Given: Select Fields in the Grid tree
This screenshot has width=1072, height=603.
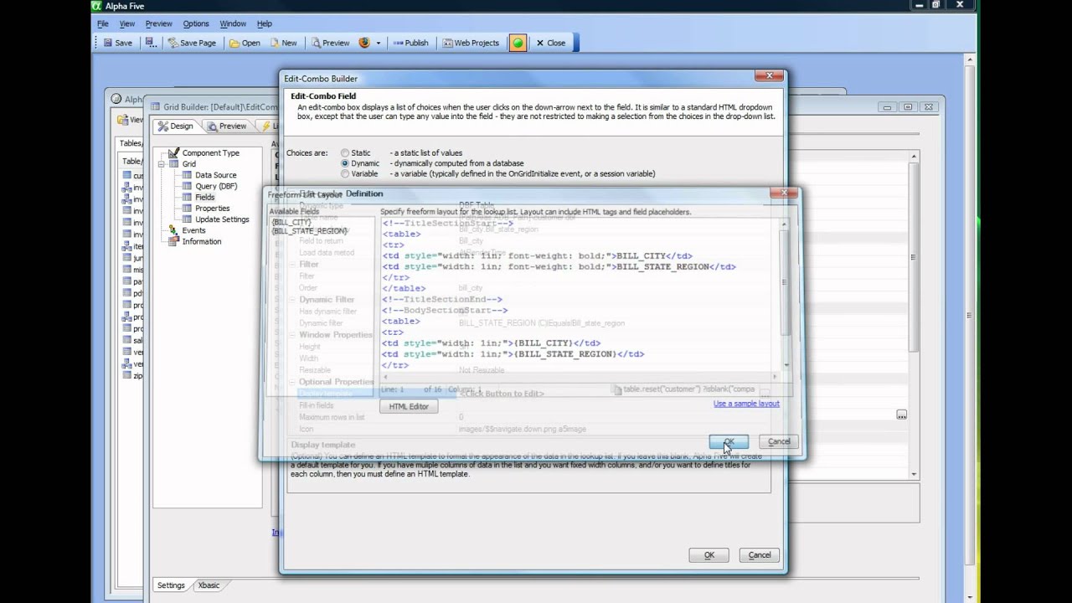Looking at the screenshot, I should point(204,197).
